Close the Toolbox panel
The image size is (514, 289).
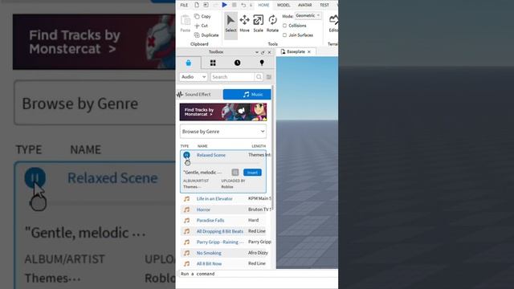(270, 52)
